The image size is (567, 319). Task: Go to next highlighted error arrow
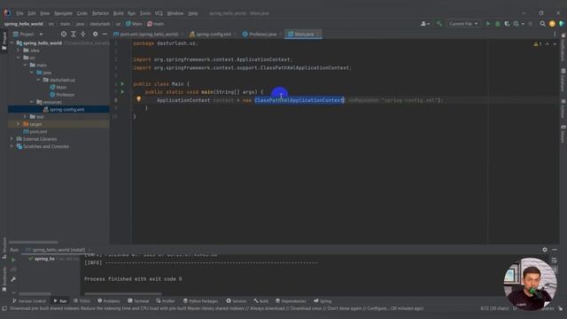pos(555,44)
